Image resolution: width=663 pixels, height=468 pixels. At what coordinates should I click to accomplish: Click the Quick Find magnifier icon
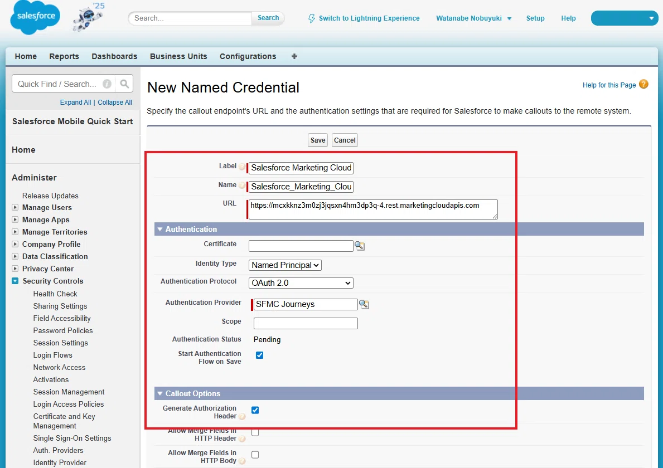(x=124, y=84)
